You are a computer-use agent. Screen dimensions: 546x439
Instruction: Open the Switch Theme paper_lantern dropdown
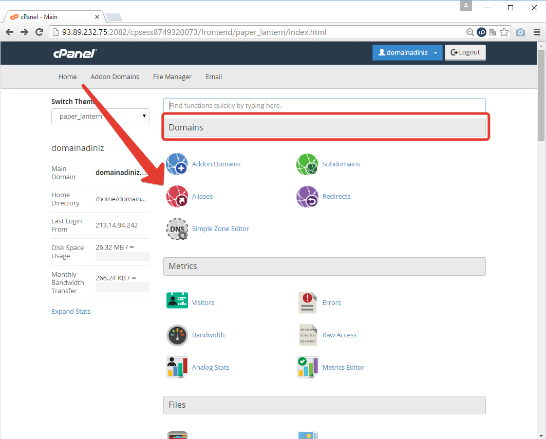tap(100, 117)
